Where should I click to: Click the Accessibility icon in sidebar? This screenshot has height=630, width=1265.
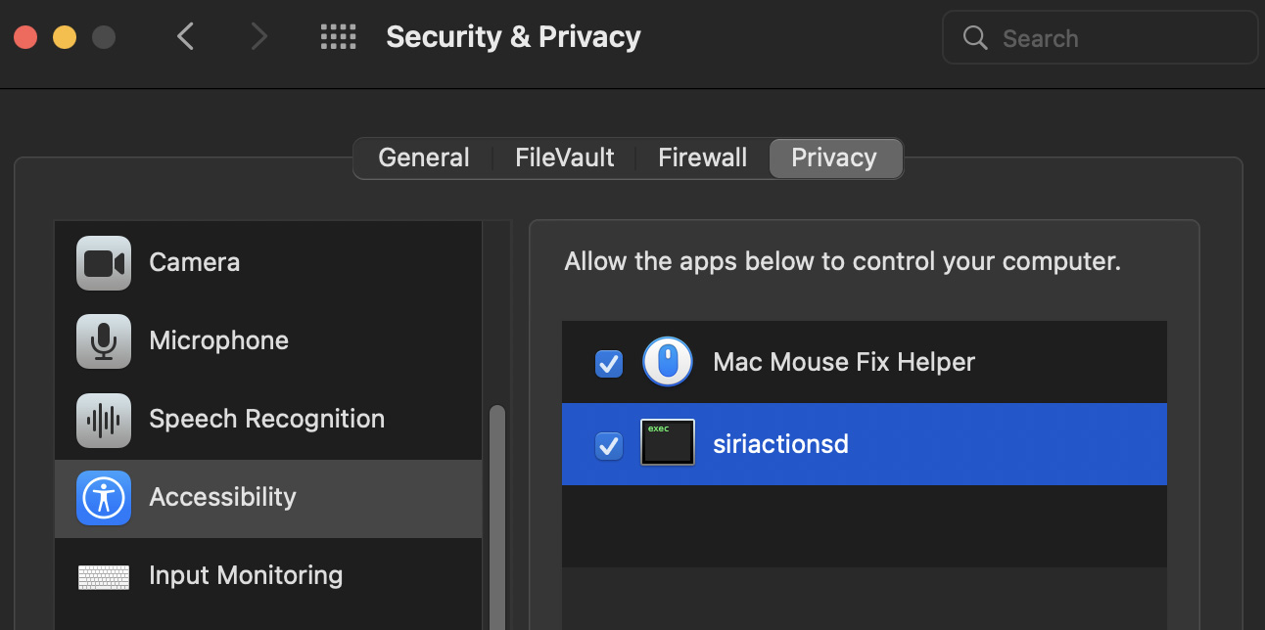point(104,498)
